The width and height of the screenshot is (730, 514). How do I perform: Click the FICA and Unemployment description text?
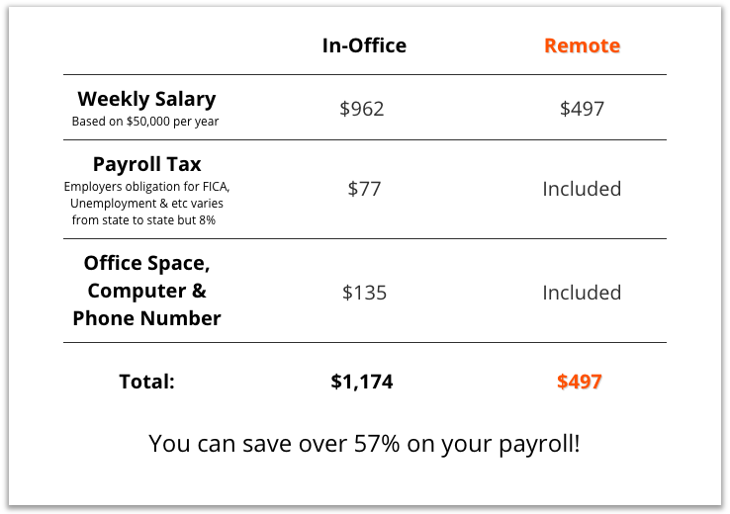146,203
